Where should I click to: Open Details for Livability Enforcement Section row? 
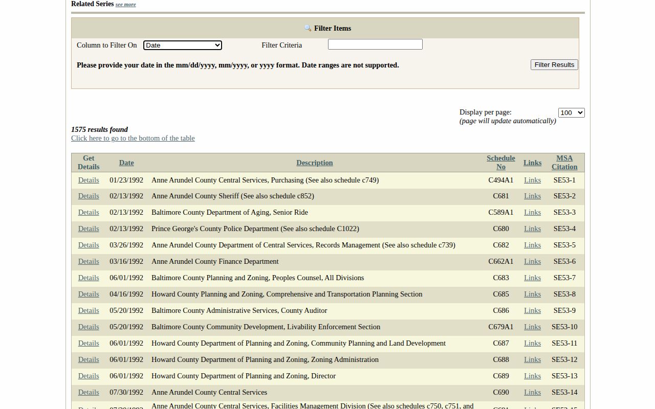click(x=89, y=327)
